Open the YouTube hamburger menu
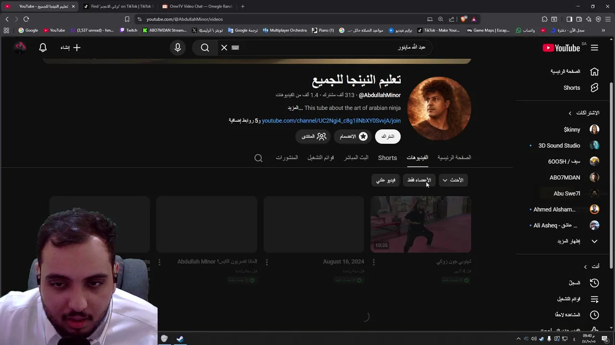The image size is (615, 345). 594,47
